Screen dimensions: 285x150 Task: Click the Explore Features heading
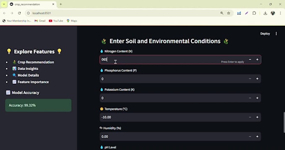[x=34, y=52]
